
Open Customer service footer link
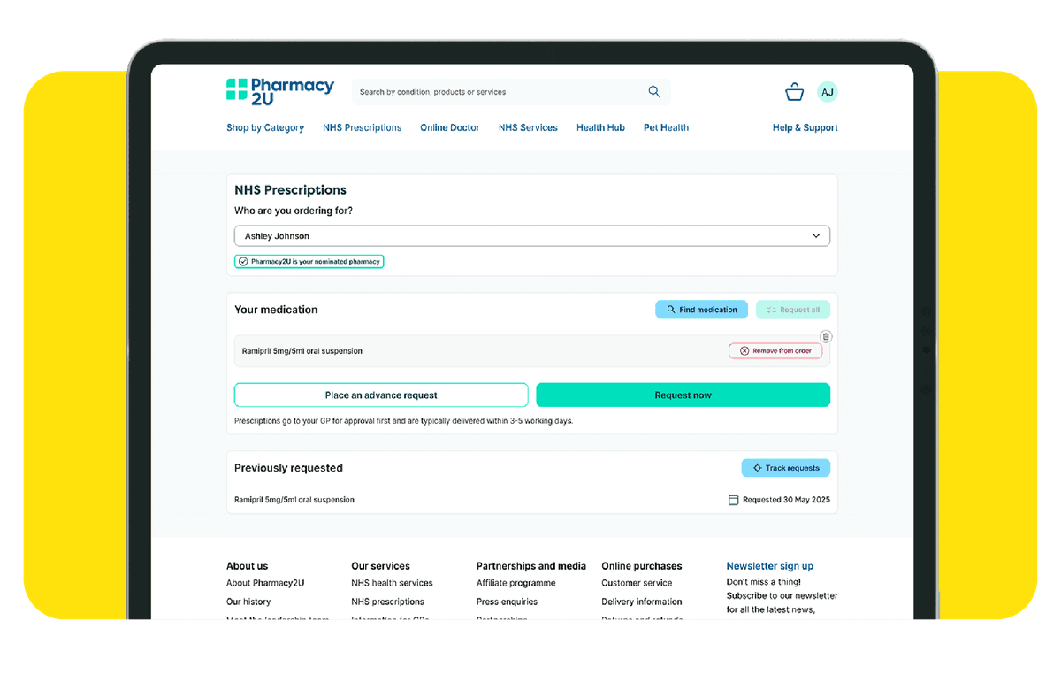(x=637, y=583)
